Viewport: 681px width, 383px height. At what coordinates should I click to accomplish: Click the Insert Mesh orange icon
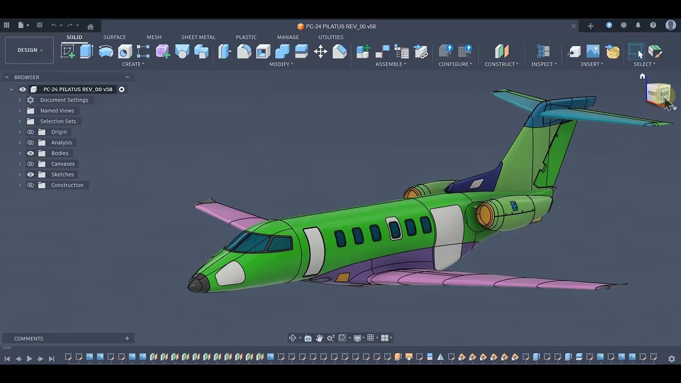[x=612, y=52]
